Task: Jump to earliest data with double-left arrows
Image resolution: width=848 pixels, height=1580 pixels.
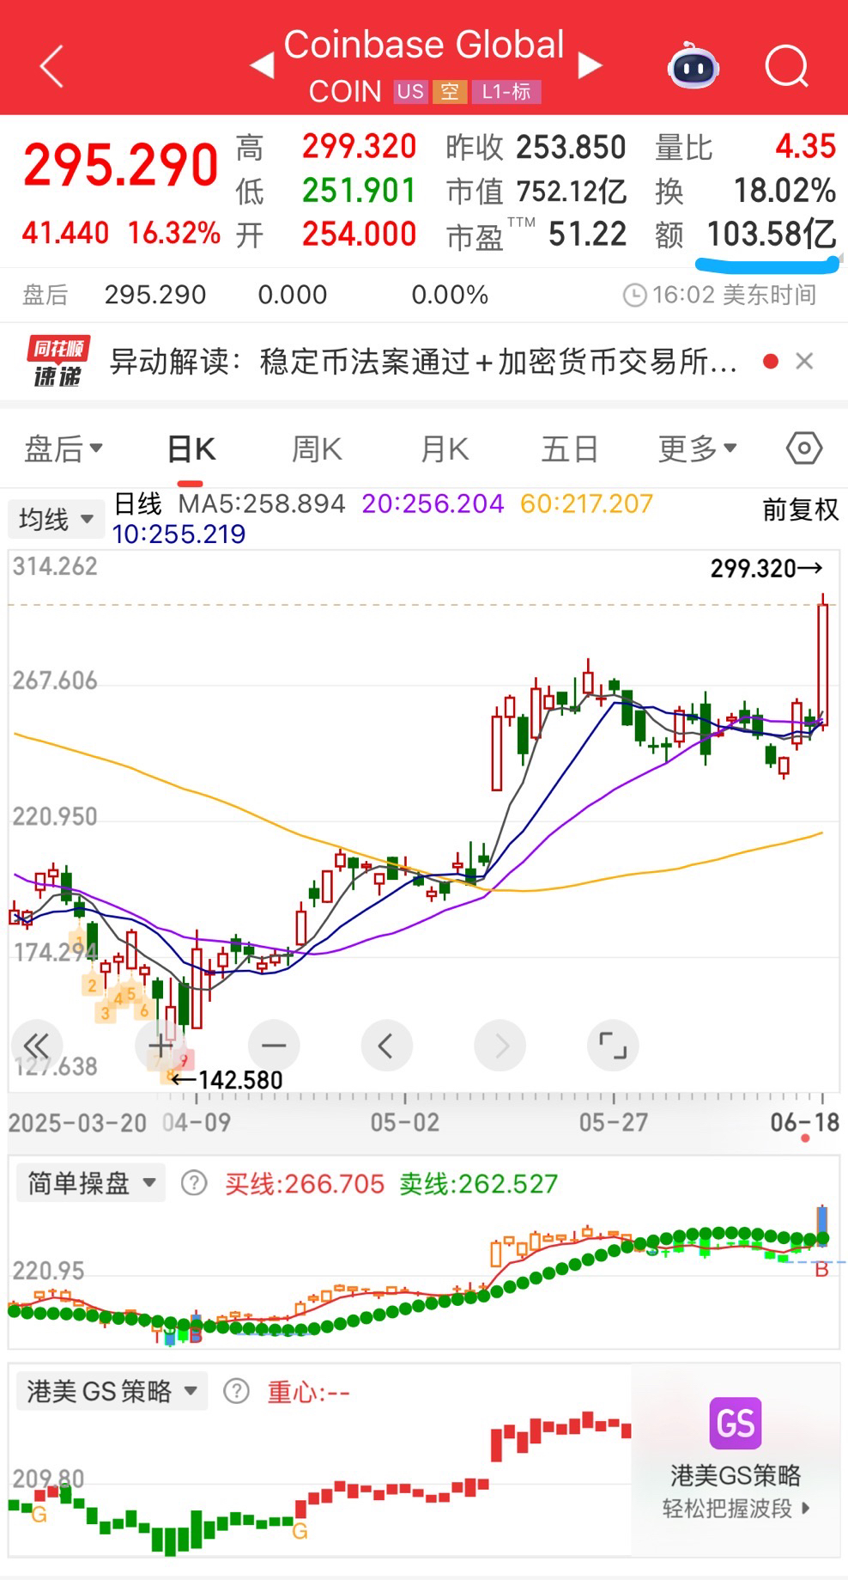Action: [x=37, y=1046]
